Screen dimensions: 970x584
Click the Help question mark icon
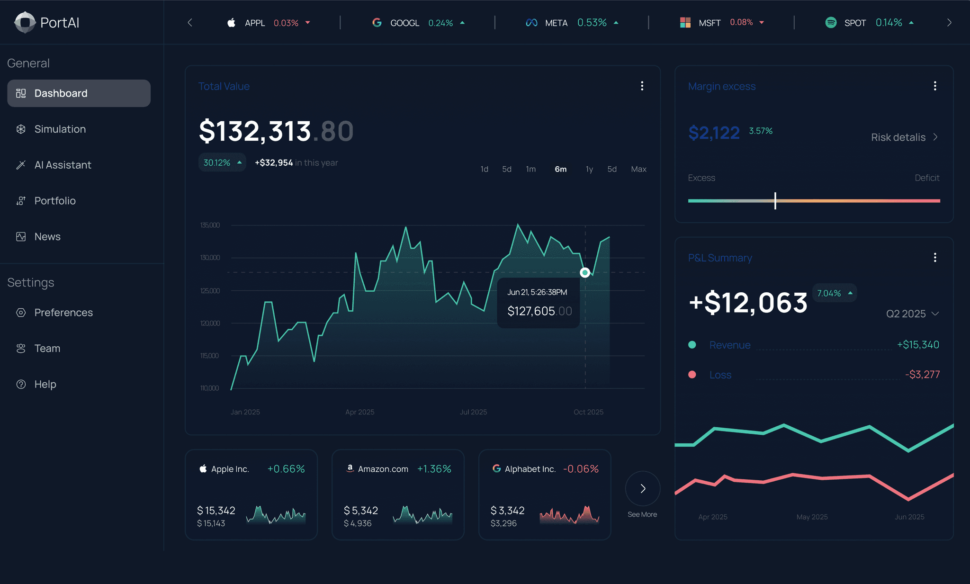coord(21,384)
